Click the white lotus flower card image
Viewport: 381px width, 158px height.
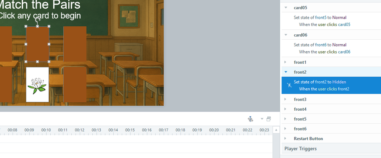[37, 85]
